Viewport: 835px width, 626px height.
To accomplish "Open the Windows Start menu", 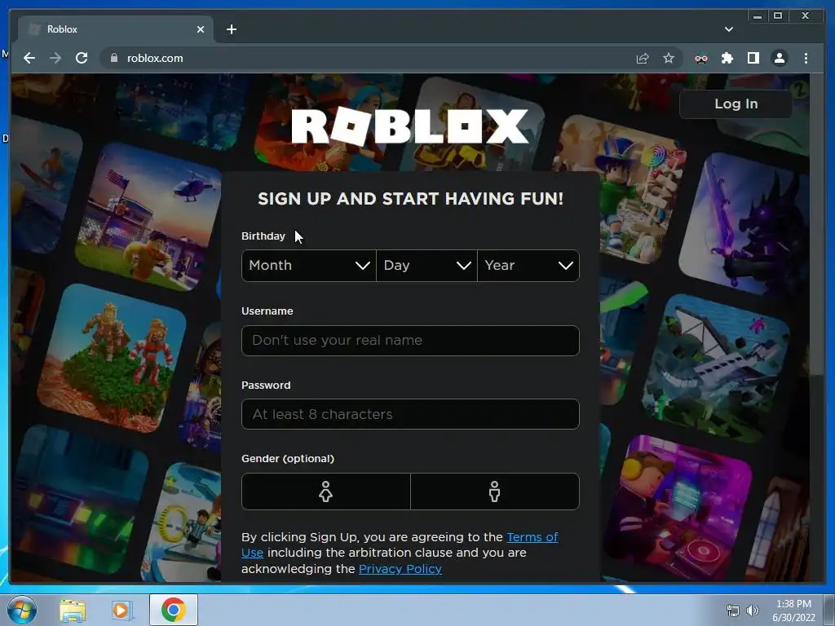I will pos(21,610).
